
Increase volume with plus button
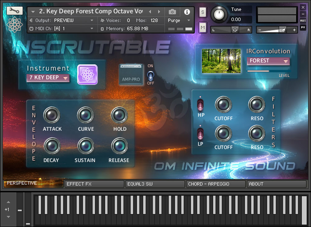click(x=294, y=30)
